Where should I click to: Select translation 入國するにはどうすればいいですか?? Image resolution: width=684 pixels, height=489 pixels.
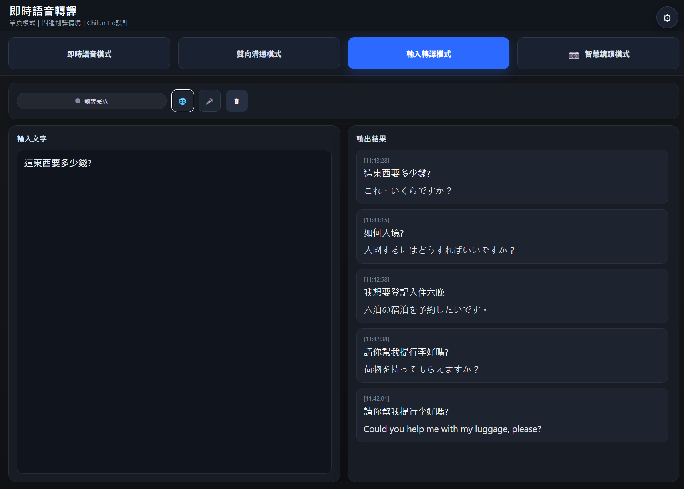pos(439,250)
